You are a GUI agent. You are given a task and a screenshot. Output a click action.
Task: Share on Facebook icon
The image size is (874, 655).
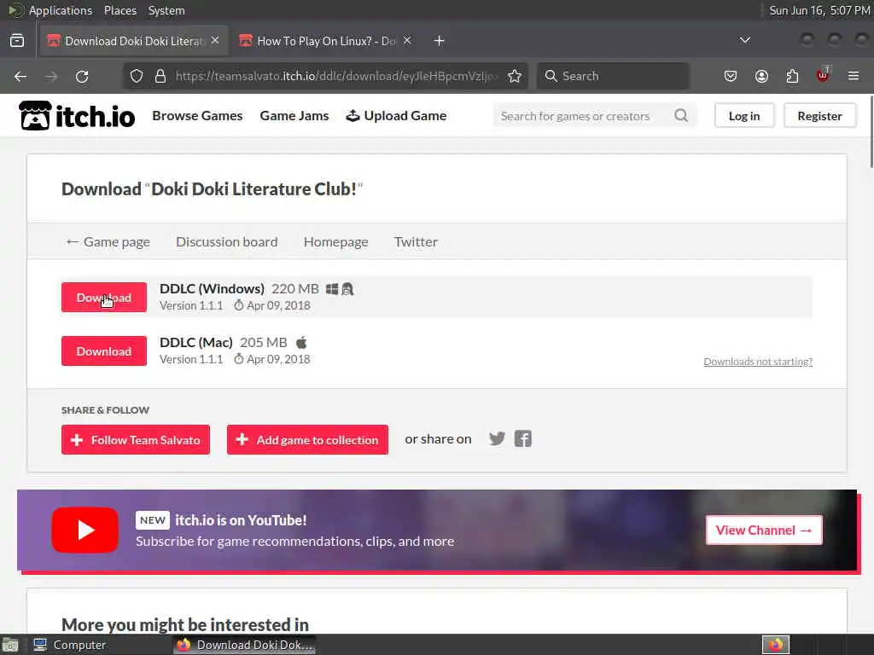523,439
